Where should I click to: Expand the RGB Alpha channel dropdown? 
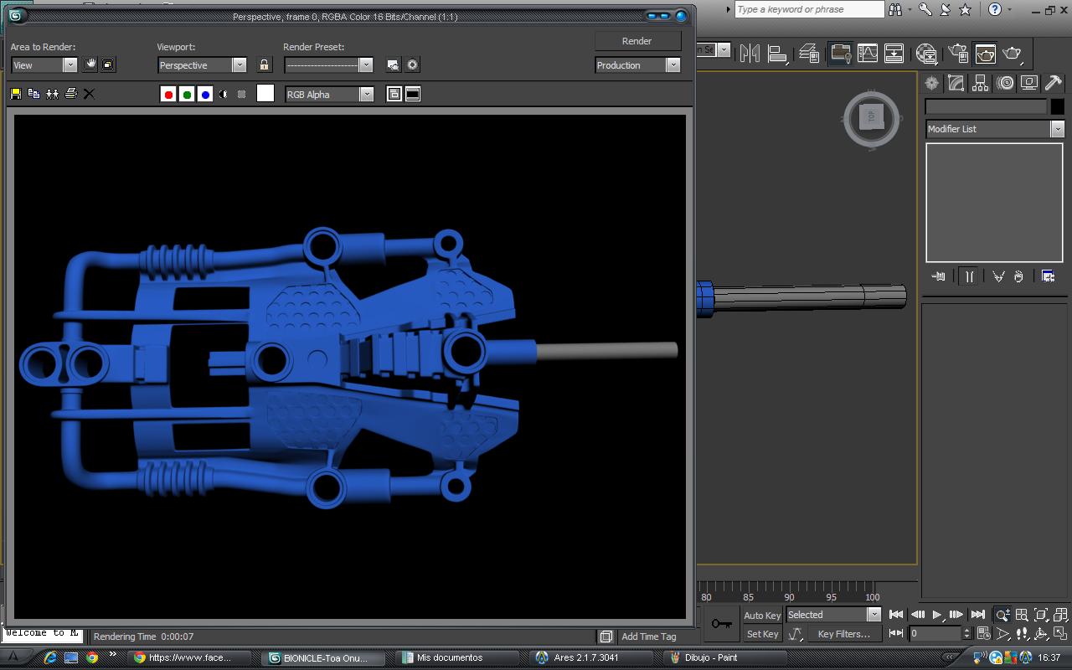click(366, 95)
